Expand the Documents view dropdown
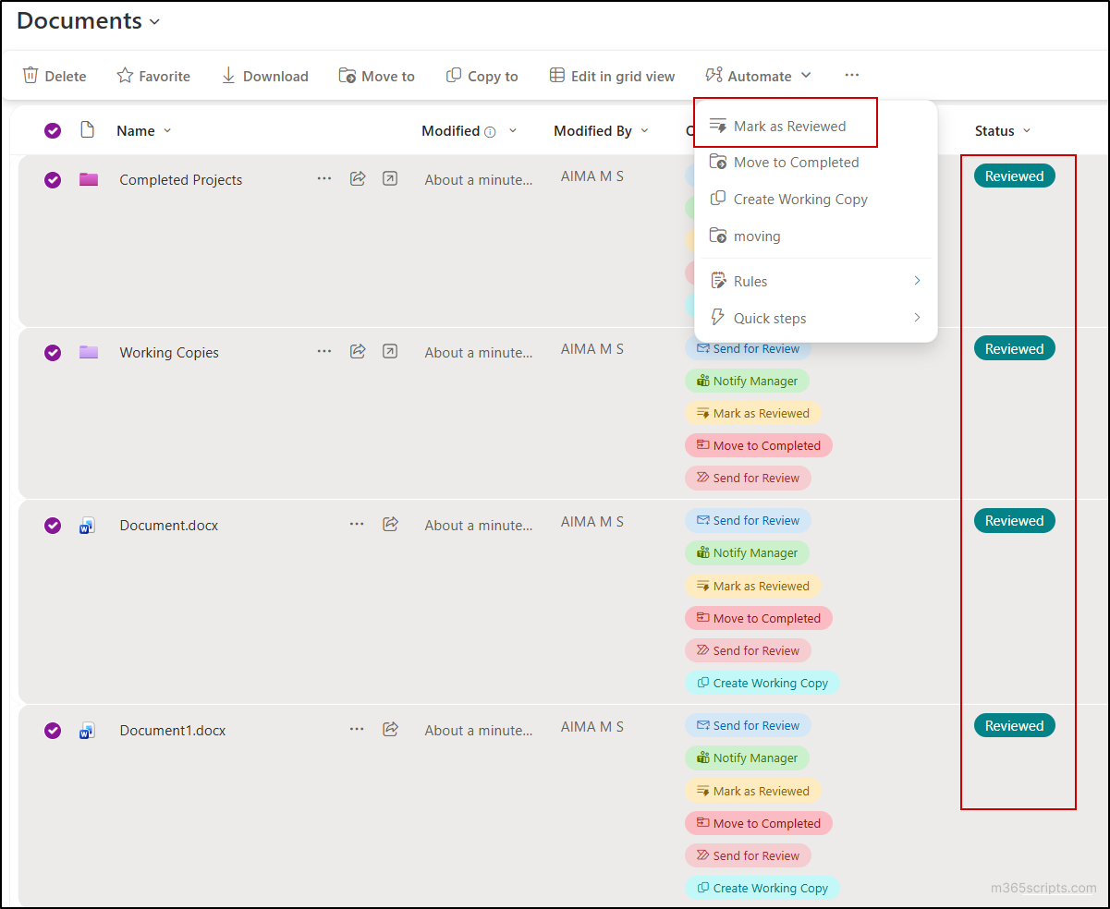 pyautogui.click(x=155, y=21)
